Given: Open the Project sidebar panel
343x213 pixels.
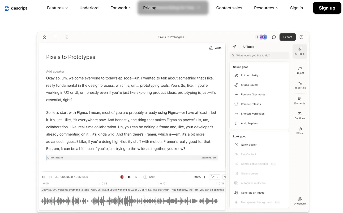Looking at the screenshot, I should (300, 70).
